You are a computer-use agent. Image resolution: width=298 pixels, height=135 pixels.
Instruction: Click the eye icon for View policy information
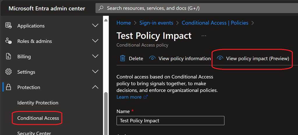[152, 58]
